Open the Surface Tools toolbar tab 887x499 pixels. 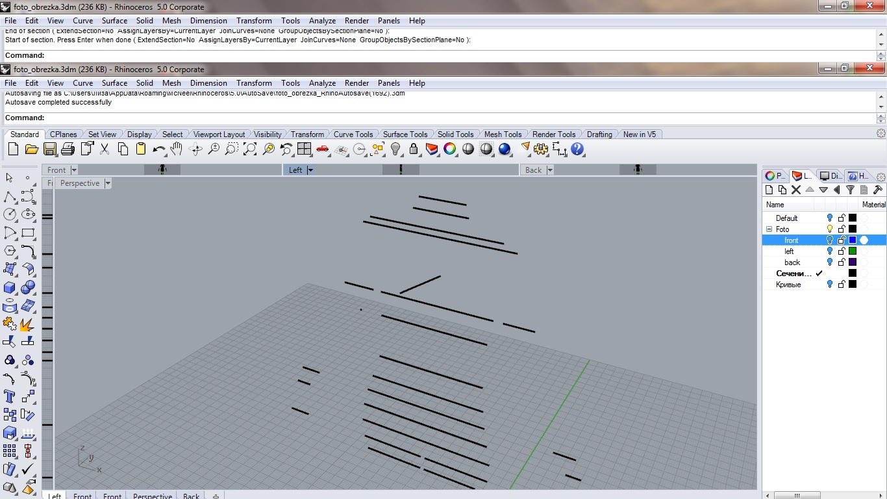pos(405,134)
